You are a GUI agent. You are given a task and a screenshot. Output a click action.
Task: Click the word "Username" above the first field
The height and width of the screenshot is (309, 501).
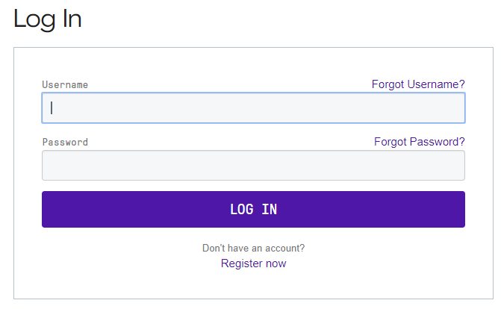[65, 85]
